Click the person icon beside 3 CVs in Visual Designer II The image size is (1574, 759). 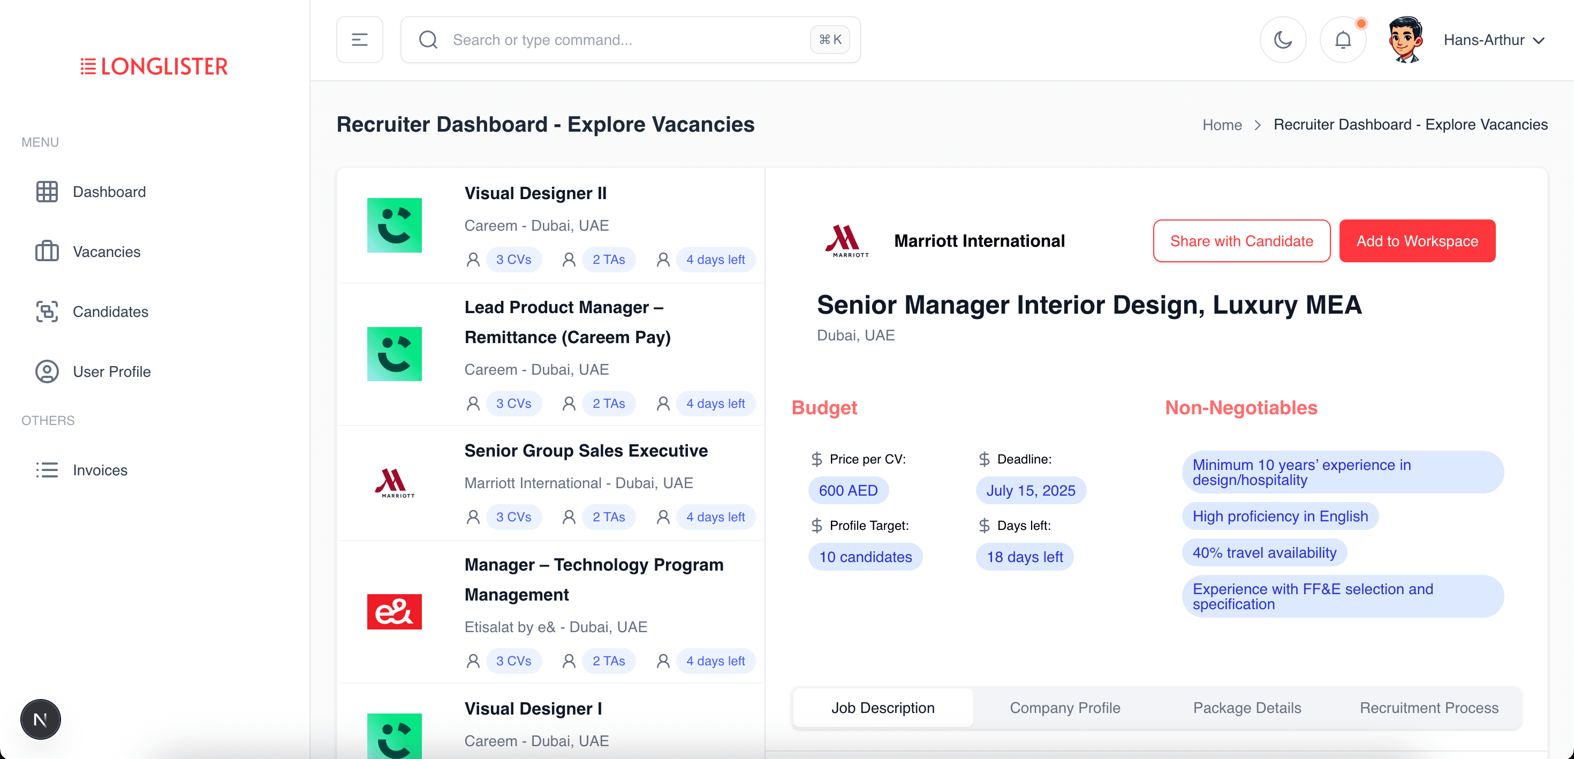tap(473, 260)
